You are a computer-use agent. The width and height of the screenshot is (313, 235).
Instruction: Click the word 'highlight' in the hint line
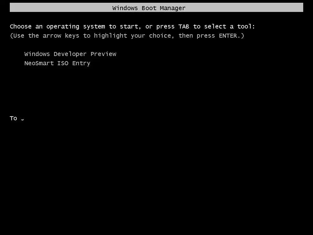(110, 36)
